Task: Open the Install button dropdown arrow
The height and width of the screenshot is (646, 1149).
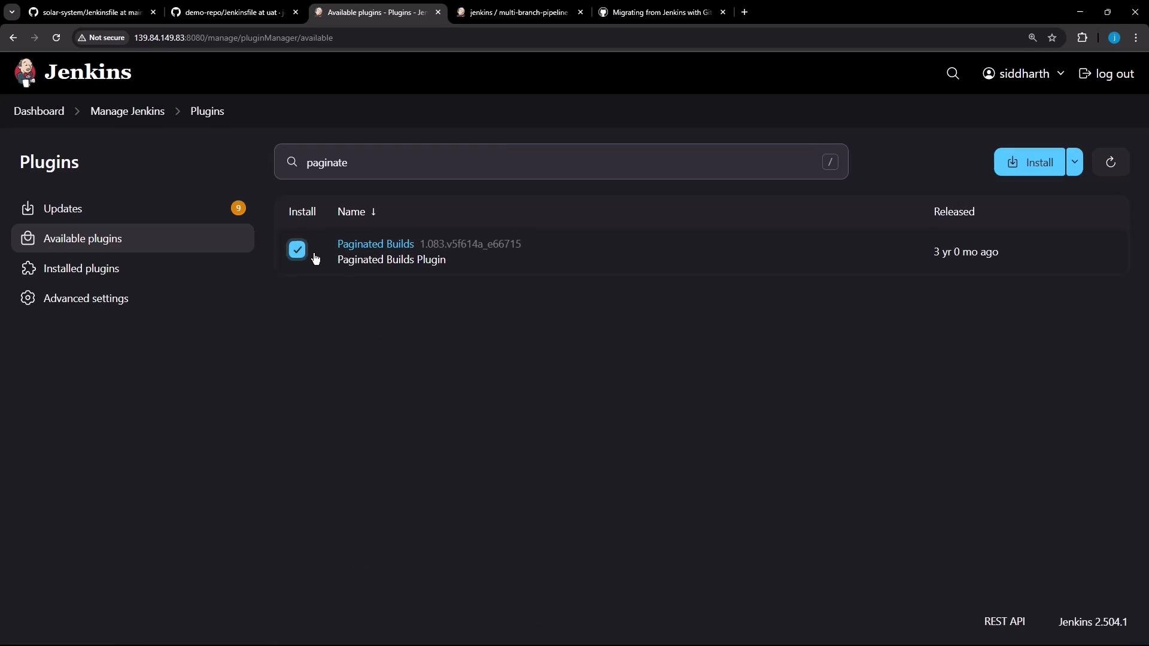Action: (1075, 162)
